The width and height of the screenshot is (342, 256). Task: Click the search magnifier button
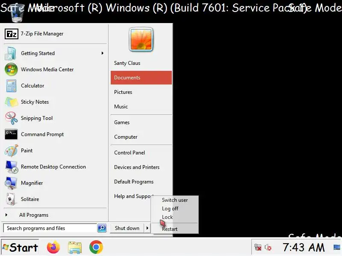pos(102,228)
